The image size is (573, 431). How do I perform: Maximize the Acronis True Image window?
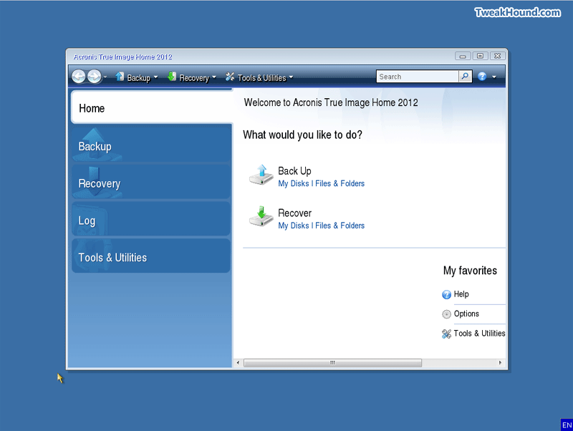click(480, 56)
